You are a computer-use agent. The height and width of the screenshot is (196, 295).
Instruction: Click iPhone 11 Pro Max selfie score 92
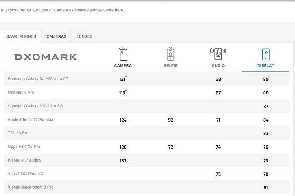point(171,120)
